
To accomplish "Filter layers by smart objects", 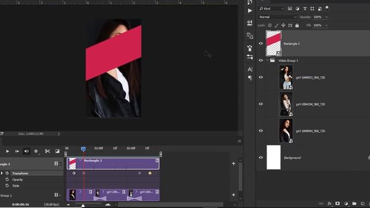I will pos(320,9).
